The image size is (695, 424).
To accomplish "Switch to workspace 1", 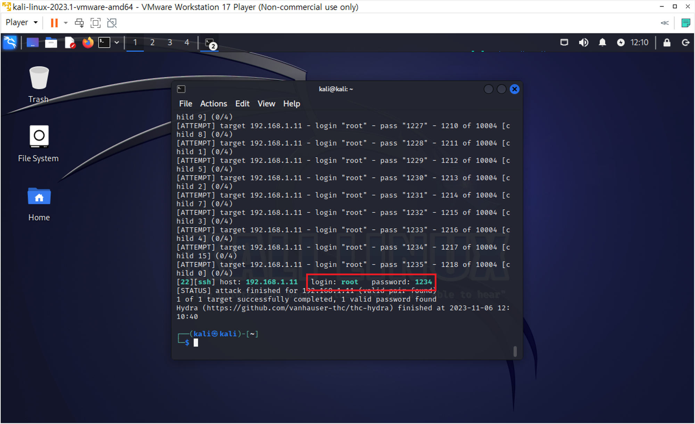I will coord(135,42).
